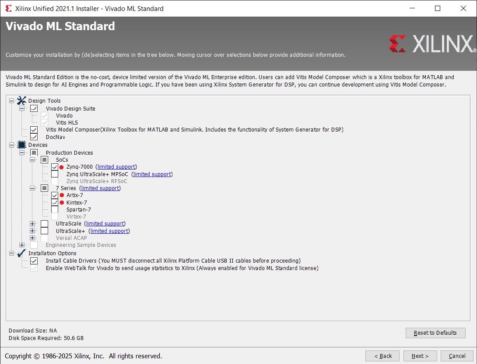Open UltraScale+ limited support link

tap(109, 231)
